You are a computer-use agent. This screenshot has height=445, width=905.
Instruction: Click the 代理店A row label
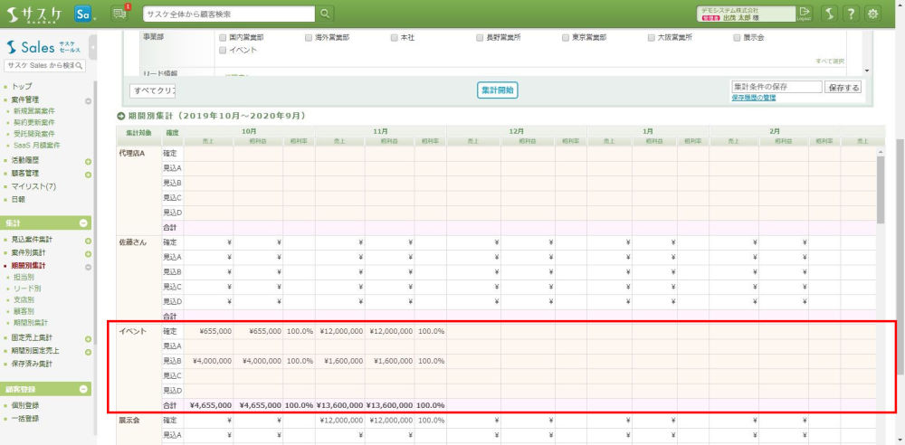tap(129, 154)
